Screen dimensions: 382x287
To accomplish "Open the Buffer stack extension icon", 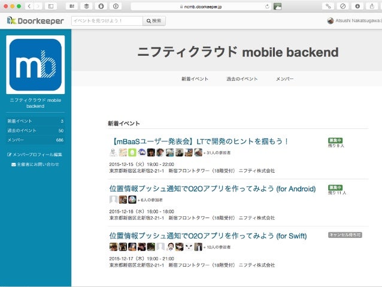I will (x=86, y=7).
